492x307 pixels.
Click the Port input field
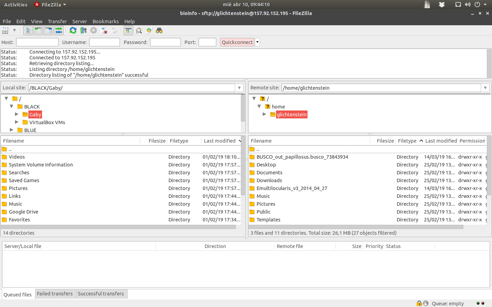point(207,42)
